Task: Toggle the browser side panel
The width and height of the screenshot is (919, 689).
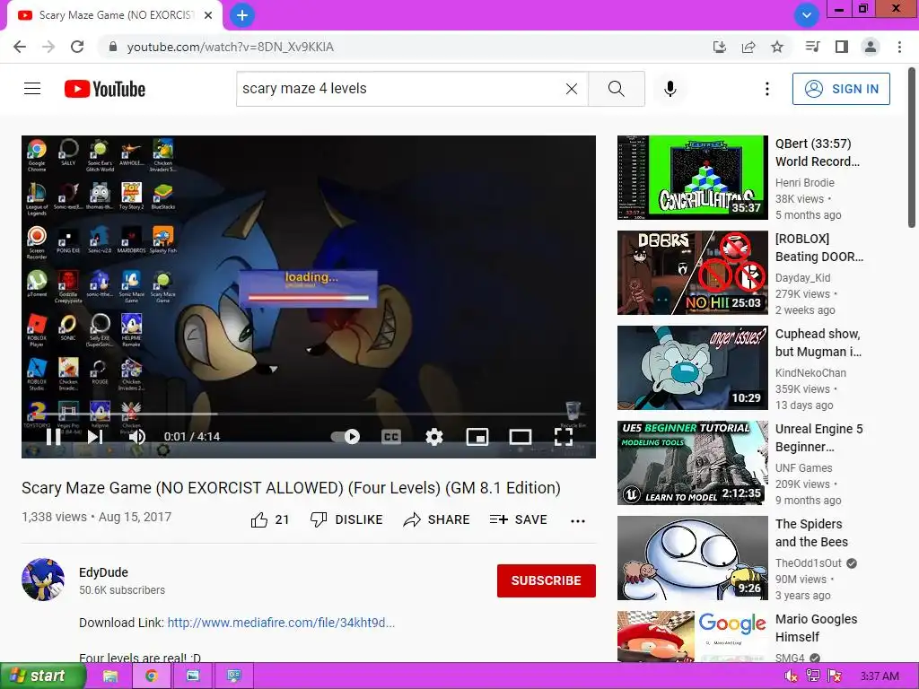Action: [842, 47]
